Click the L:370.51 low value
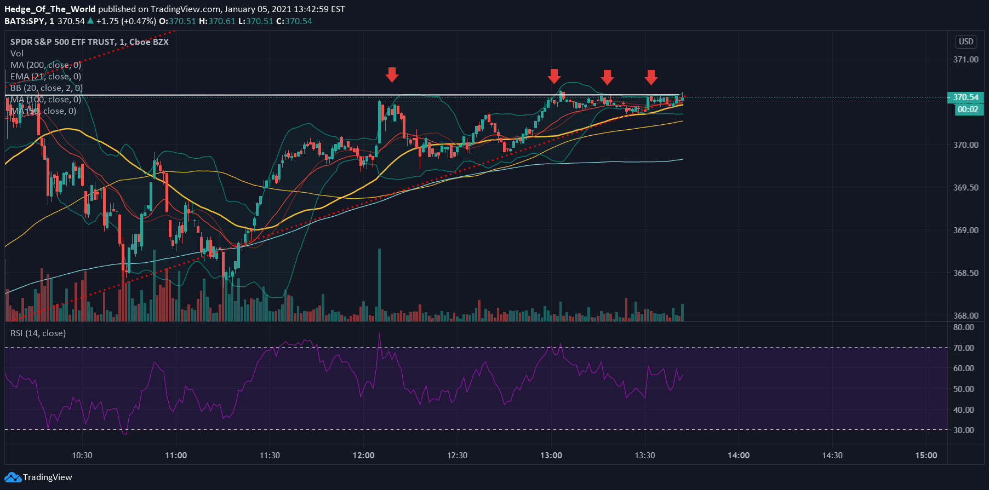The width and height of the screenshot is (989, 490). click(x=255, y=21)
